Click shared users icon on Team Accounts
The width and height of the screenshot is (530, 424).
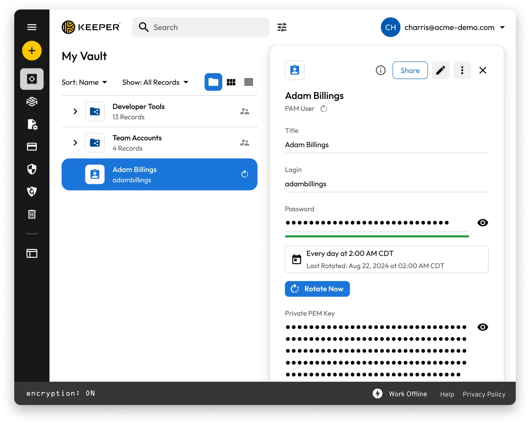(244, 142)
